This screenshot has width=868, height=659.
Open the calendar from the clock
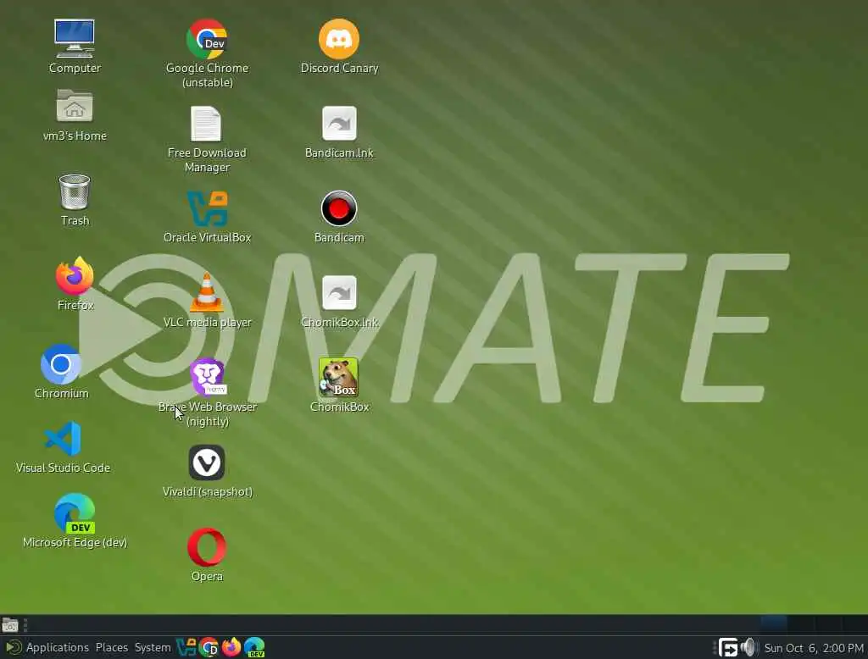click(x=813, y=648)
